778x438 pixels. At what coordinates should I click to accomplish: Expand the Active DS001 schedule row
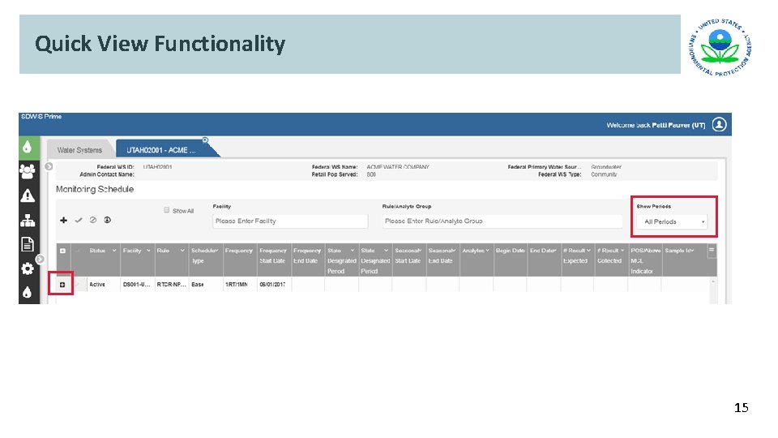[62, 285]
